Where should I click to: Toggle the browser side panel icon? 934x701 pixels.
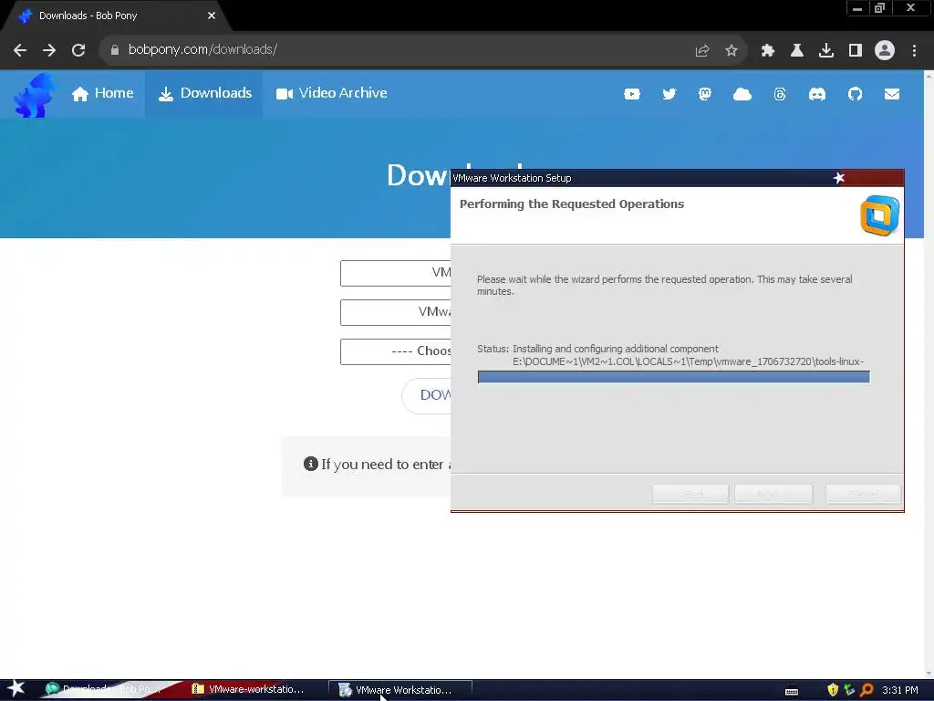(x=856, y=51)
